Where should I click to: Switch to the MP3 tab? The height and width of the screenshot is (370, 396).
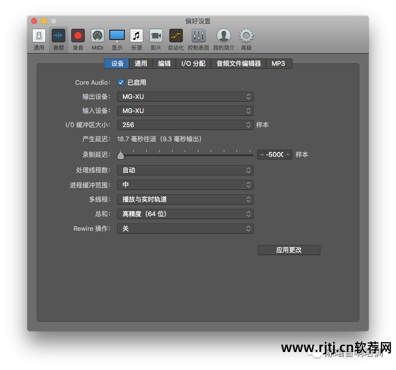coord(278,63)
